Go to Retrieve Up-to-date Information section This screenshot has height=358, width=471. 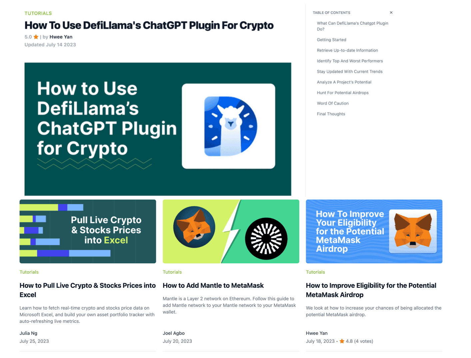pos(347,50)
